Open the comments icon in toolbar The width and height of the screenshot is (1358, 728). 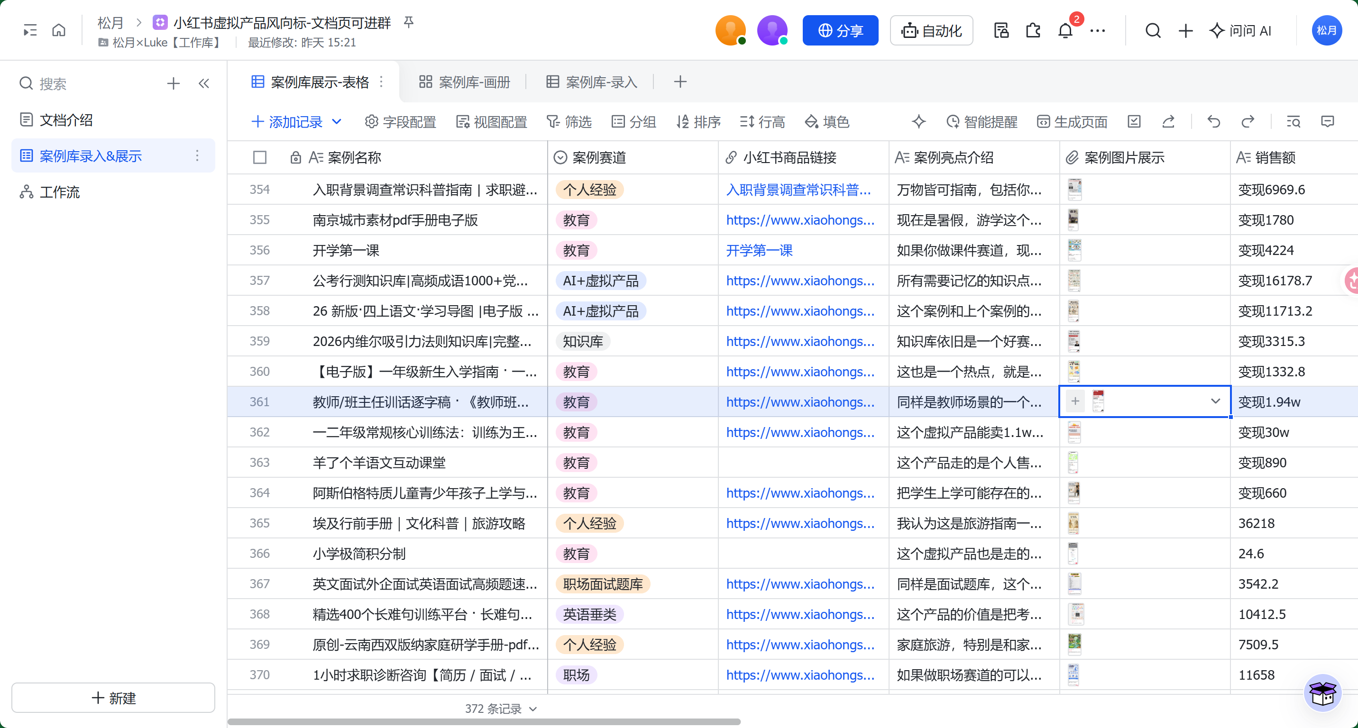pyautogui.click(x=1328, y=122)
